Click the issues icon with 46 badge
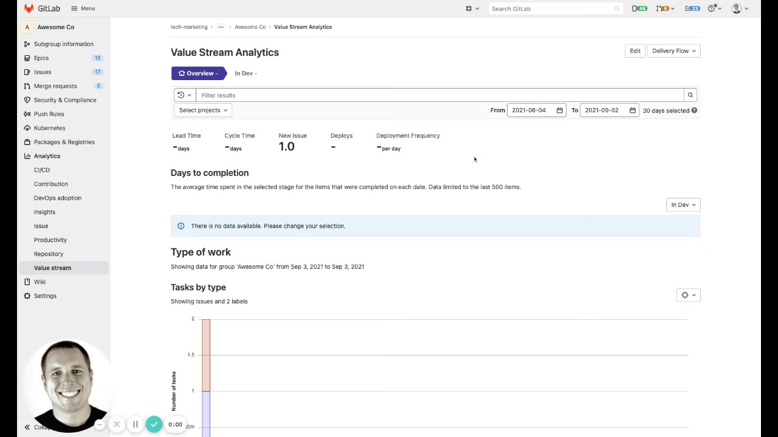Viewport: 778px width, 437px height. pos(639,8)
